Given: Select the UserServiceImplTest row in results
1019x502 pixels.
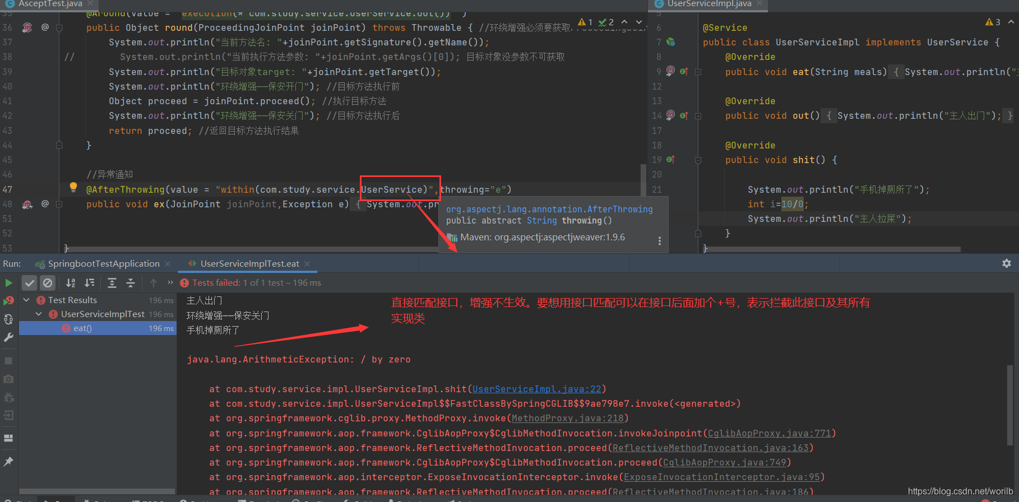Looking at the screenshot, I should (x=98, y=314).
